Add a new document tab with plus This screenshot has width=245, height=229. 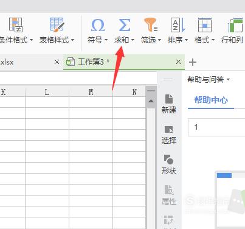(x=193, y=62)
